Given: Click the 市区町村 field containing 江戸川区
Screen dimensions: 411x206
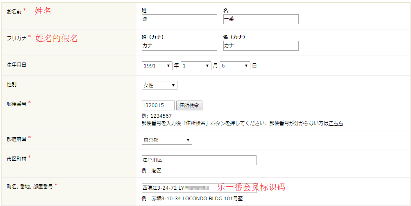Looking at the screenshot, I should pos(199,160).
